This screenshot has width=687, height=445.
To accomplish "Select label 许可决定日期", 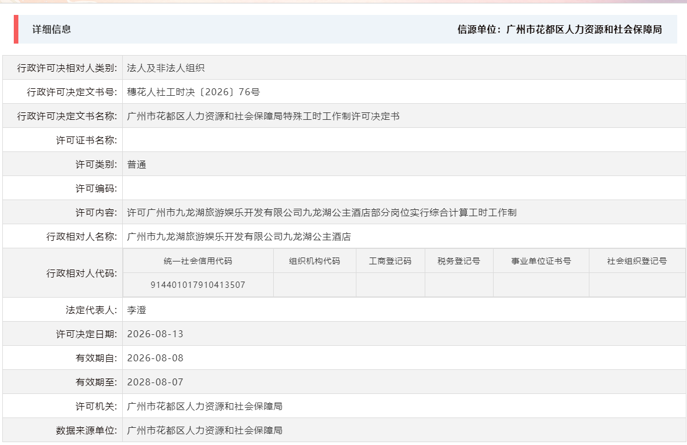I will point(86,334).
